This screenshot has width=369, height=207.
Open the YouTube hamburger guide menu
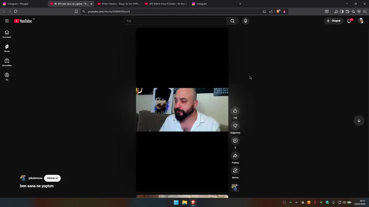(x=7, y=21)
